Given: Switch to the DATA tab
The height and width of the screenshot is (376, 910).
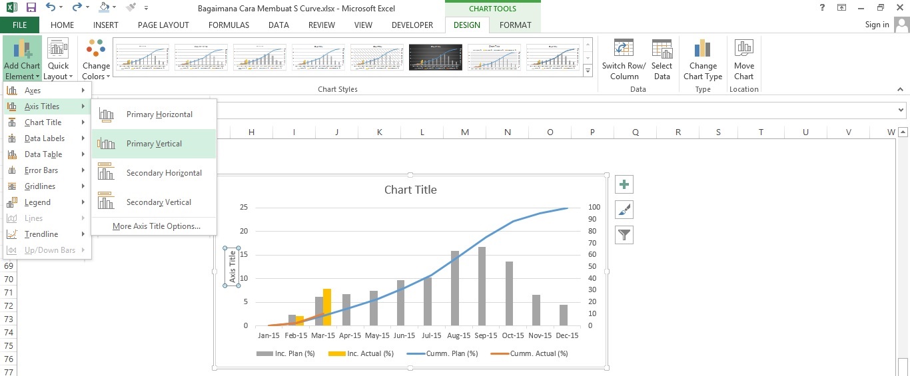Looking at the screenshot, I should [278, 25].
